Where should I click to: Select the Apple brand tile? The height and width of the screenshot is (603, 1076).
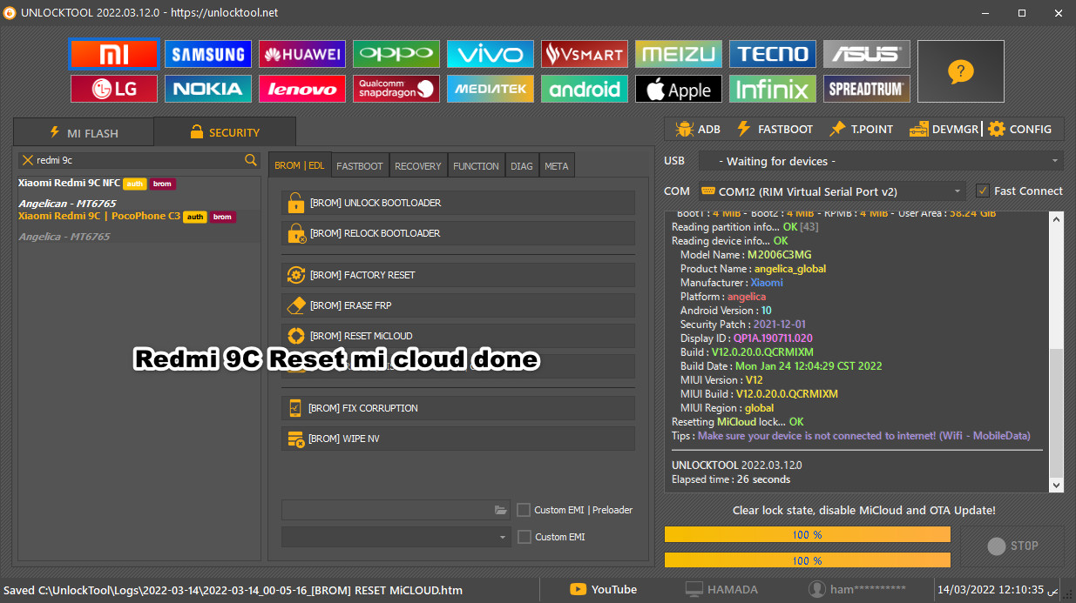(x=679, y=89)
